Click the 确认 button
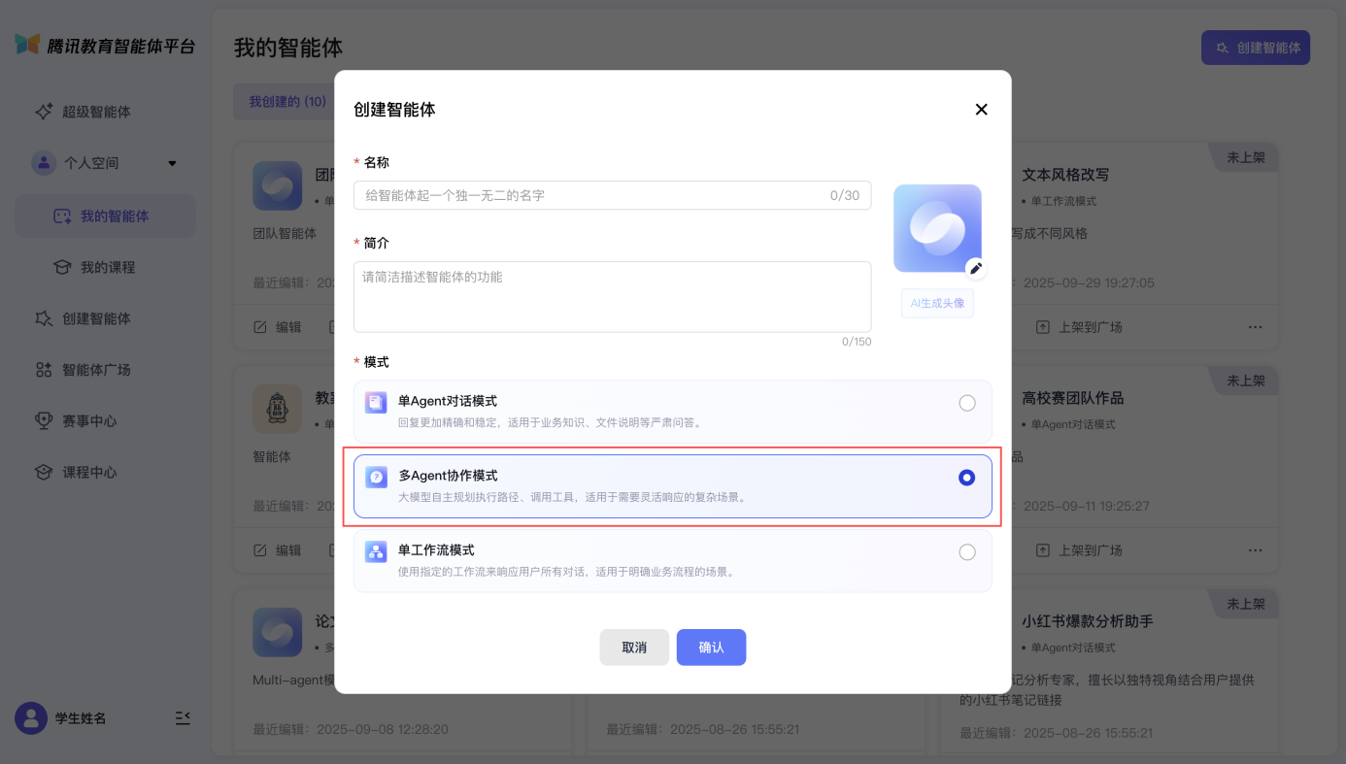 (x=711, y=648)
